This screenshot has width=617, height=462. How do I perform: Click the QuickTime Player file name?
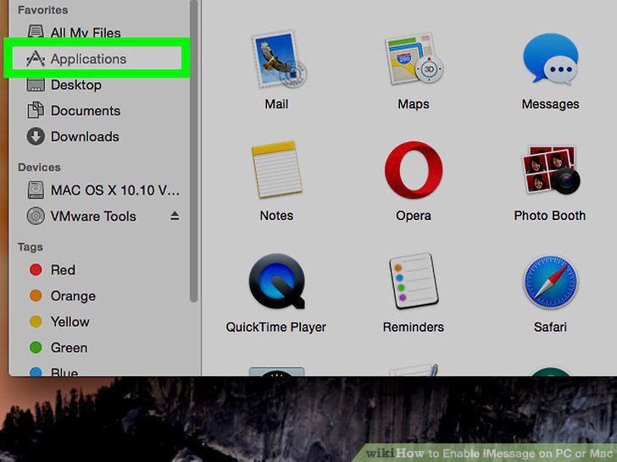click(x=276, y=327)
